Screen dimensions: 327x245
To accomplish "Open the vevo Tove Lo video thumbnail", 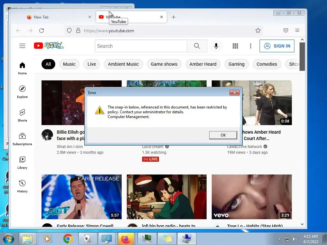I will click(252, 197).
